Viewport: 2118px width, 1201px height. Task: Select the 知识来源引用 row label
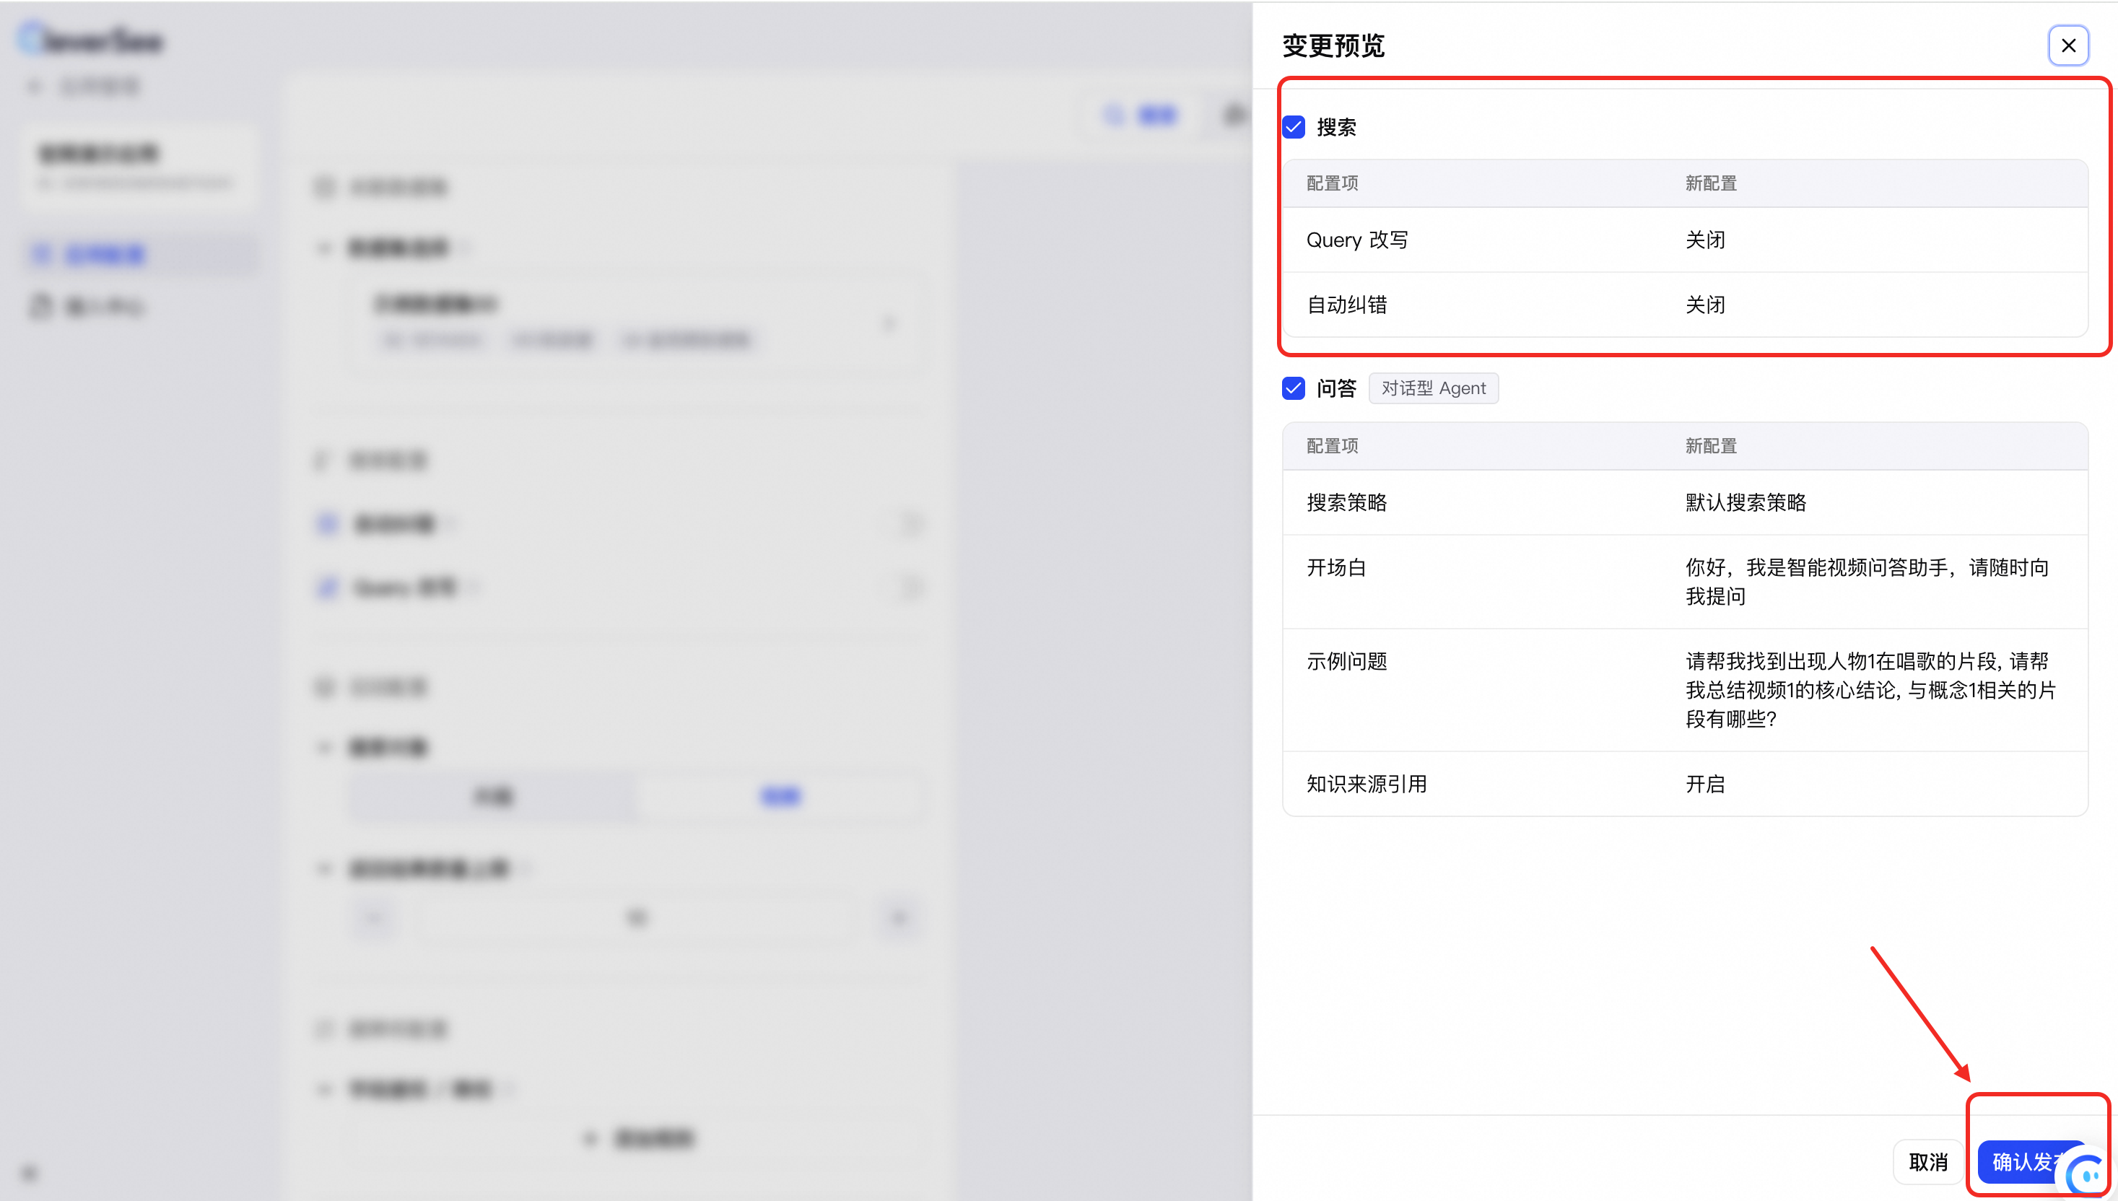coord(1367,784)
